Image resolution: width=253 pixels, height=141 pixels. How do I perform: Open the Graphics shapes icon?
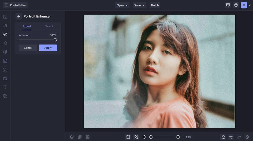[5, 70]
